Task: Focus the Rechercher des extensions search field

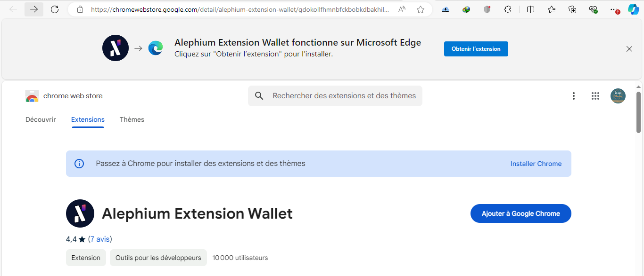Action: coord(335,96)
